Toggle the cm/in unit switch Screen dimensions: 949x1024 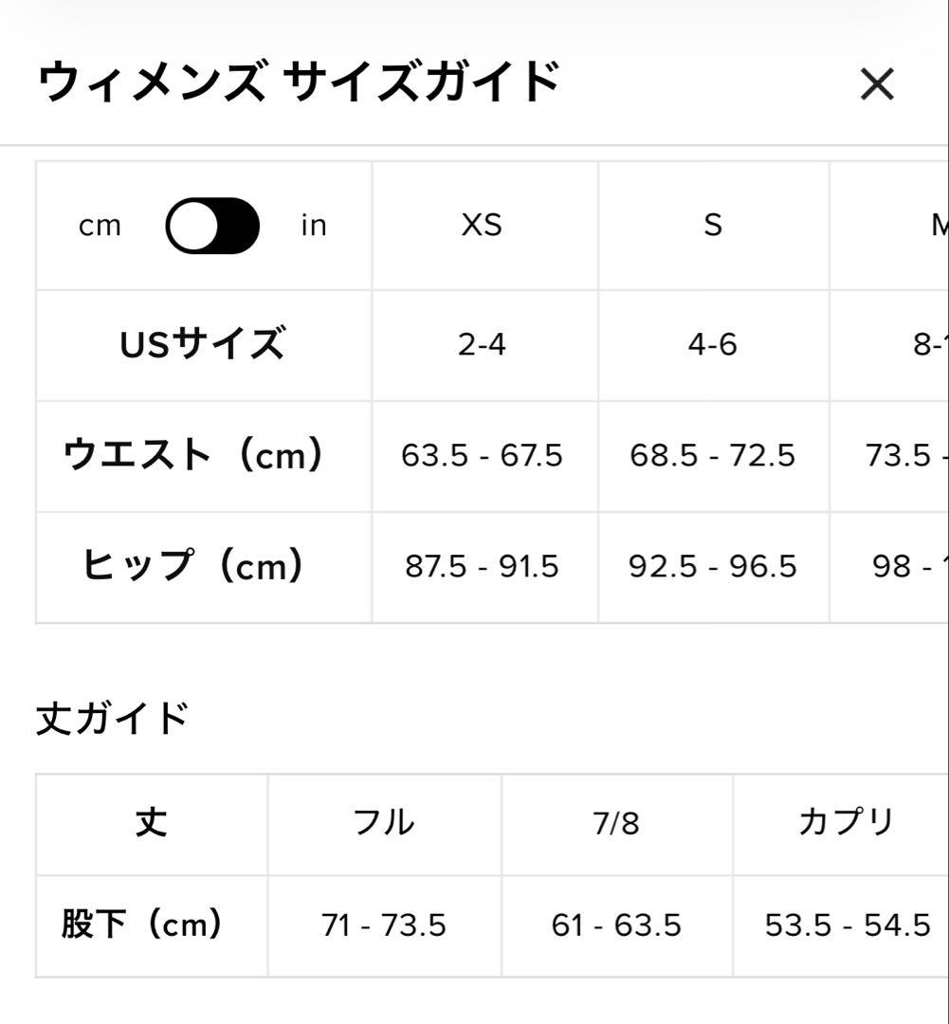click(x=212, y=225)
